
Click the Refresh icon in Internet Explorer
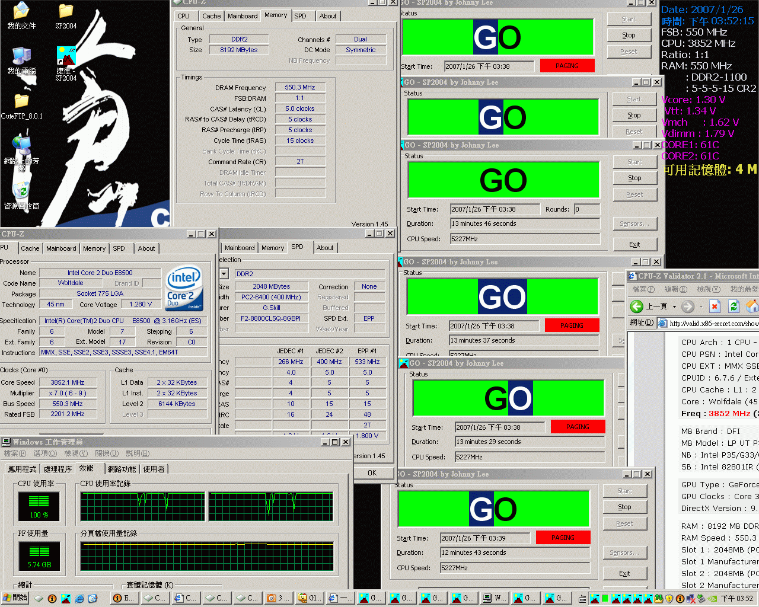(x=734, y=306)
